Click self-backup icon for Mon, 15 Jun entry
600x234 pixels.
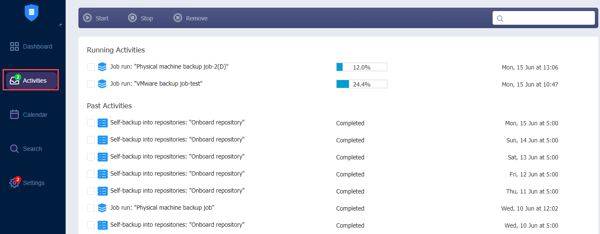(x=102, y=123)
